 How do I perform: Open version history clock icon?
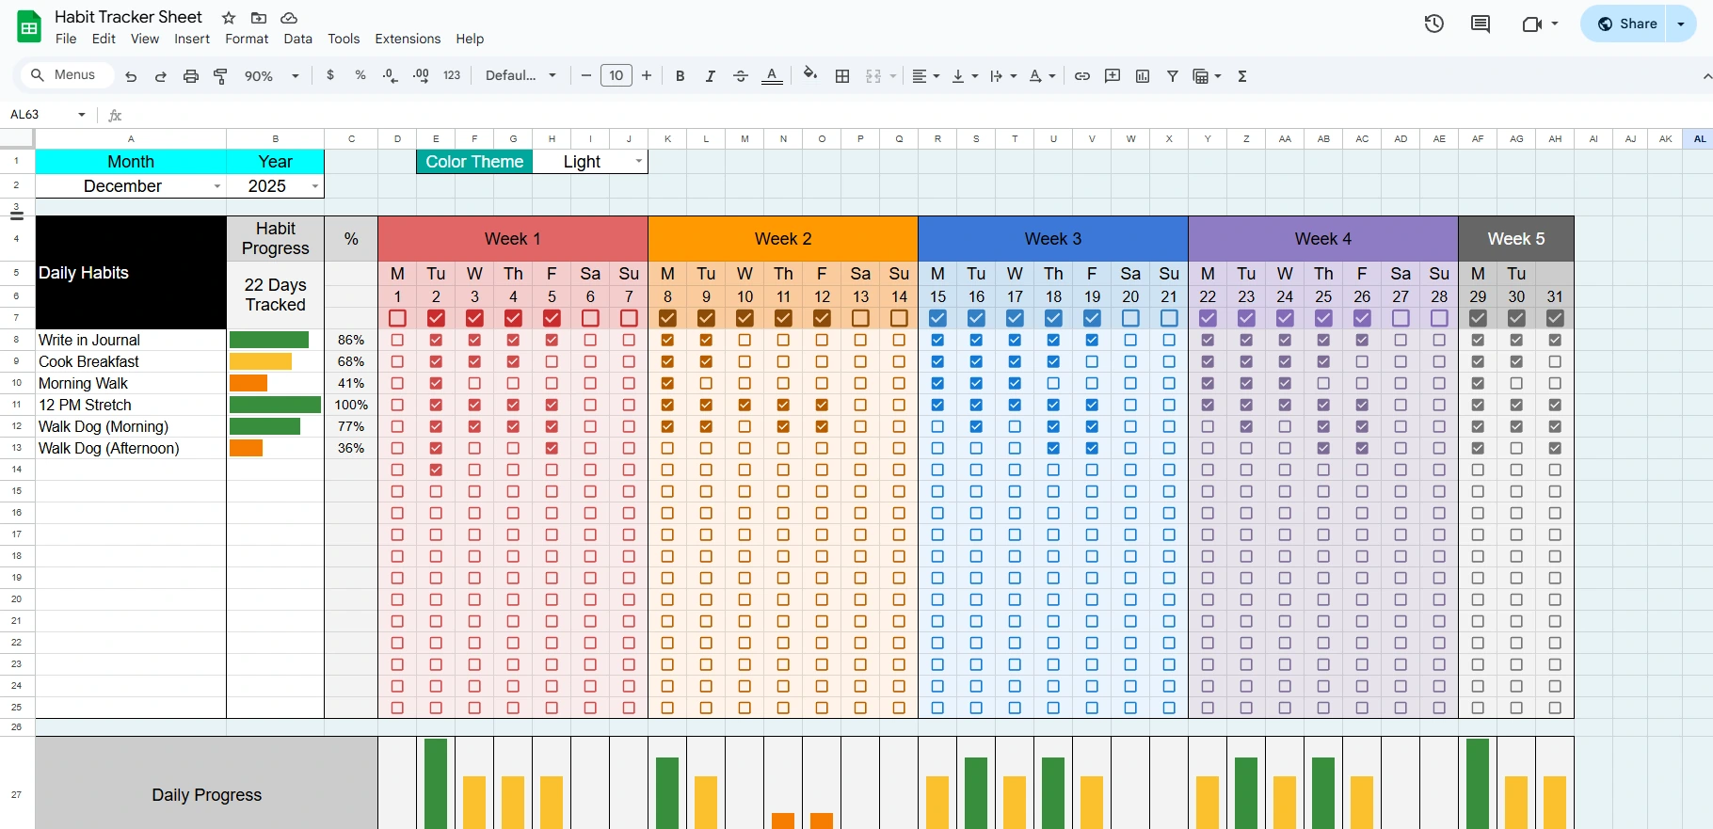1433,24
